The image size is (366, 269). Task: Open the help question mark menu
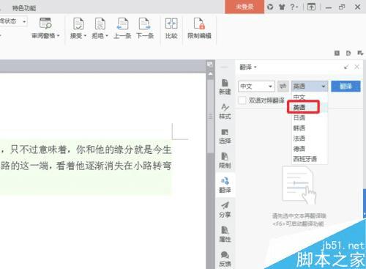(294, 7)
